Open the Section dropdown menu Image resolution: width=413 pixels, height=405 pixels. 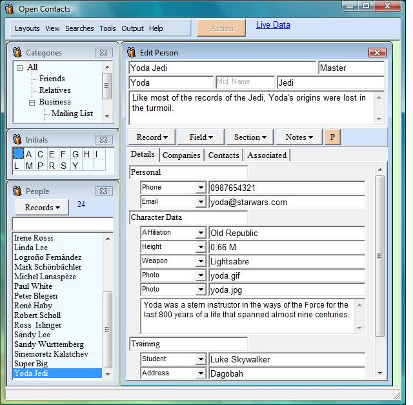click(250, 137)
